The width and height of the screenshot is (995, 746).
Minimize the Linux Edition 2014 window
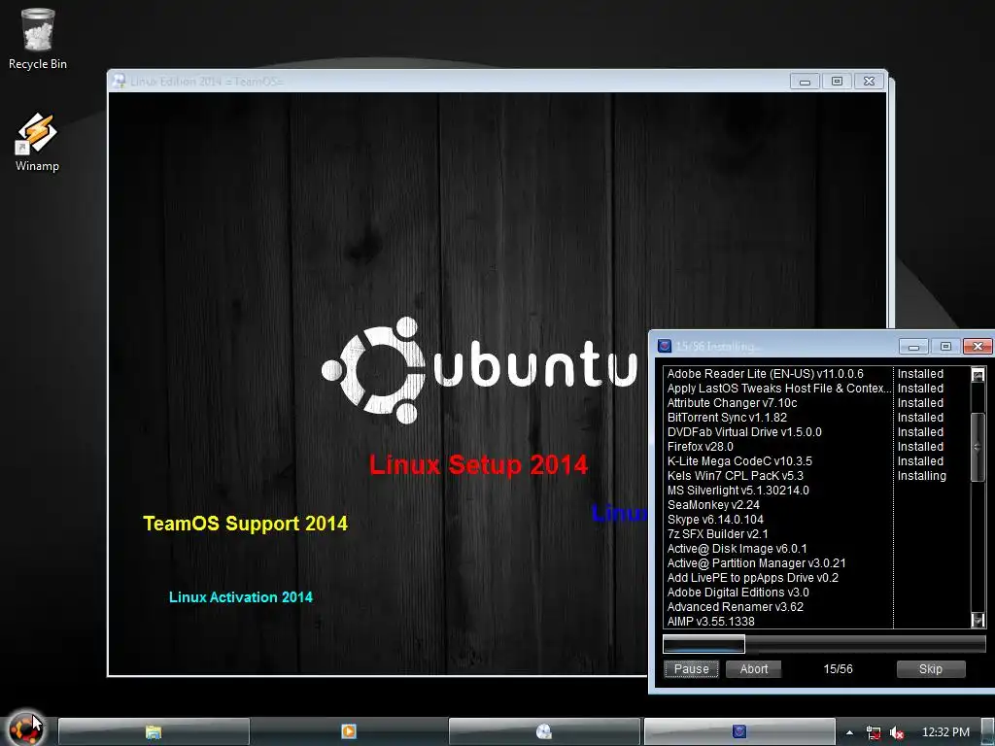point(805,82)
